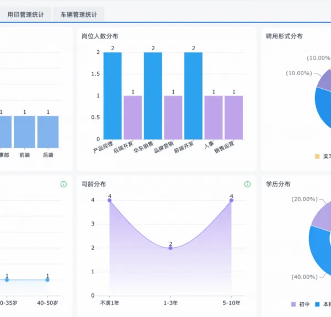Click the 产品经理 axis label
Screen dimensions: 331x317
pos(103,147)
